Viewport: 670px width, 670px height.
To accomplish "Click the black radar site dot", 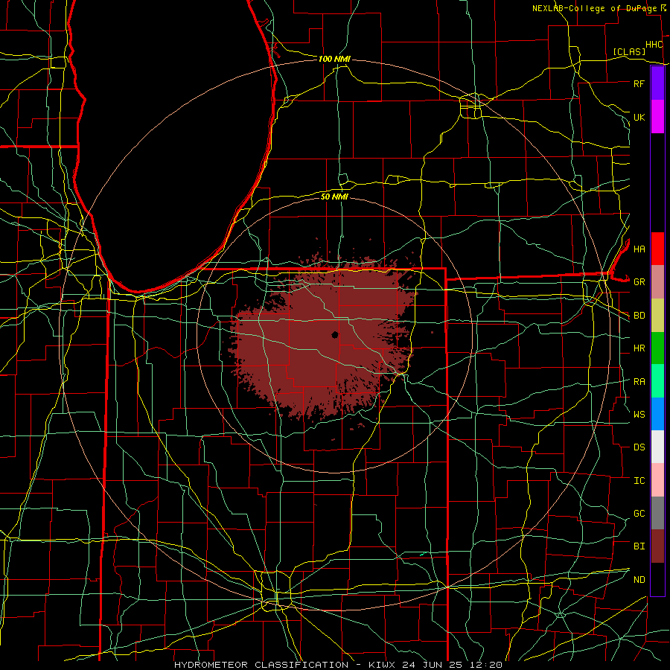I will (x=335, y=334).
